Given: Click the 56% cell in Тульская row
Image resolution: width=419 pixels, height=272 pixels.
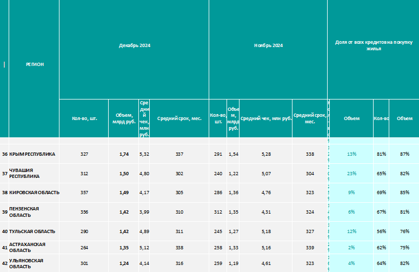Looking at the screenshot, I should [x=381, y=231].
